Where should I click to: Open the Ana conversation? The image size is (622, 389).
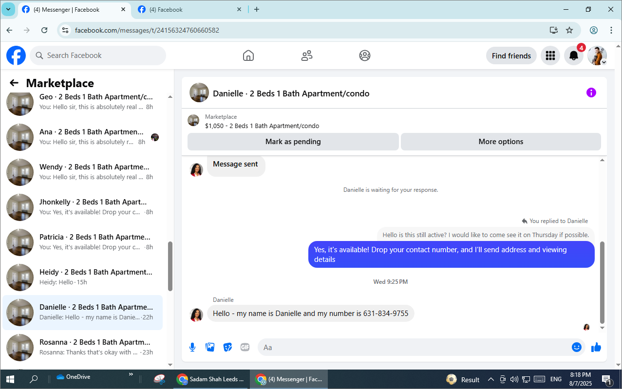(83, 137)
